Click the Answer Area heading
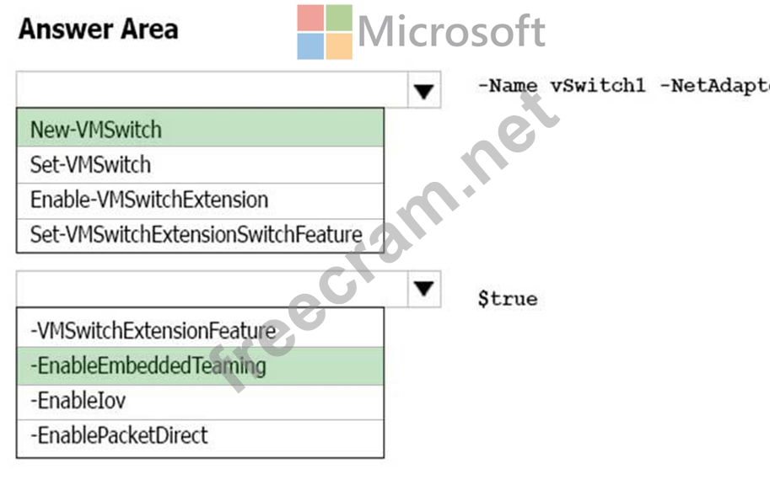This screenshot has width=770, height=485. click(98, 29)
